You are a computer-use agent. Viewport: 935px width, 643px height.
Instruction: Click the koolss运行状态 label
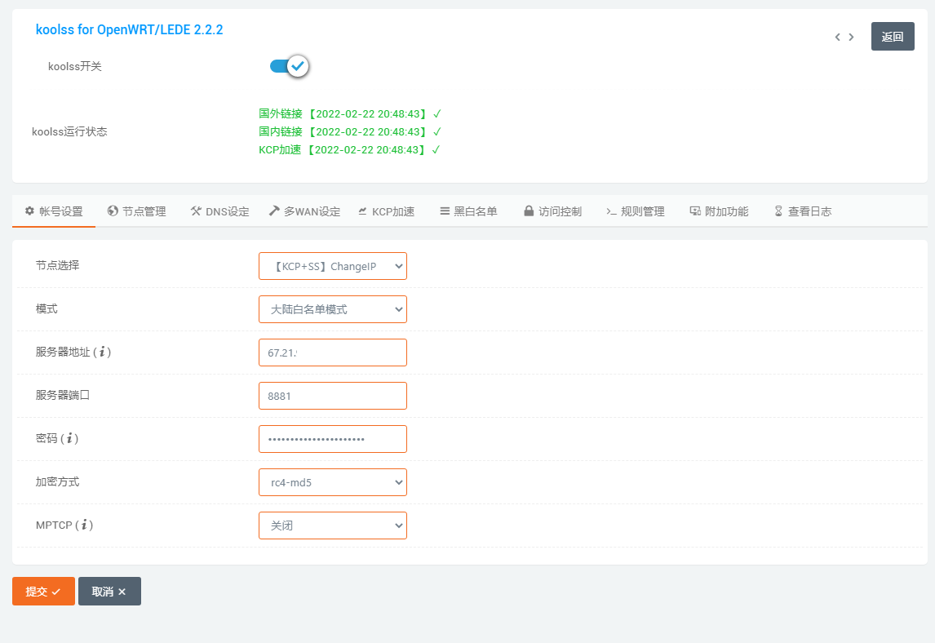70,132
